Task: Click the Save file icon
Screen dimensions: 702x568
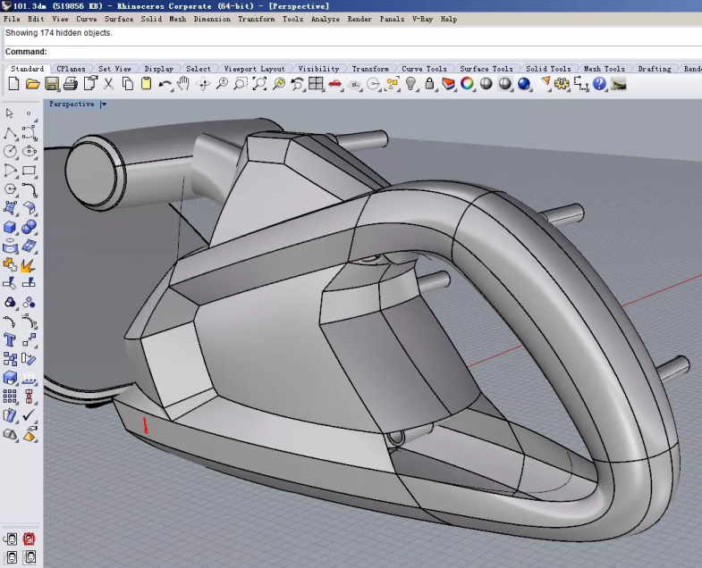Action: [52, 84]
